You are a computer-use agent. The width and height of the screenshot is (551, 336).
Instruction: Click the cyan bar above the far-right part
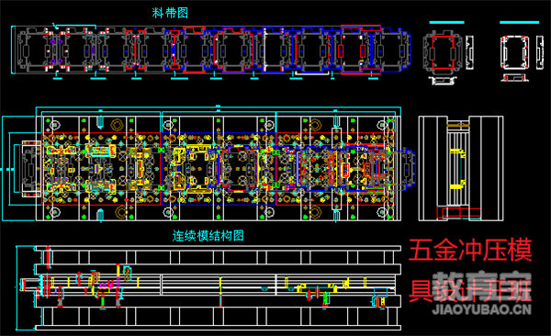coord(519,23)
